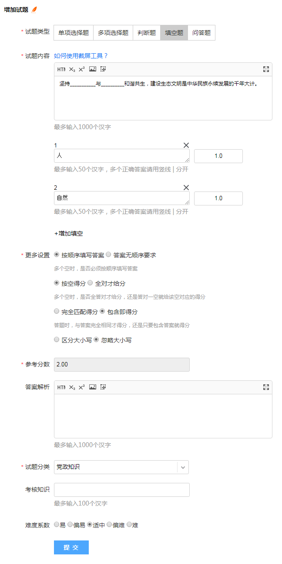Submit the question with 提交 button
The width and height of the screenshot is (282, 564).
coord(71,547)
